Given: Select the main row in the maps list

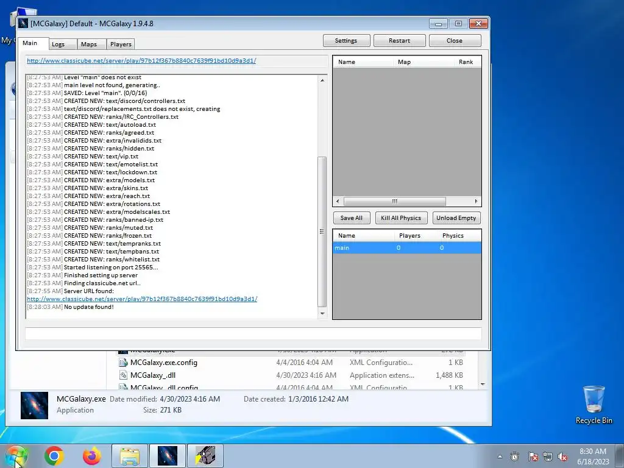Looking at the screenshot, I should coord(406,248).
